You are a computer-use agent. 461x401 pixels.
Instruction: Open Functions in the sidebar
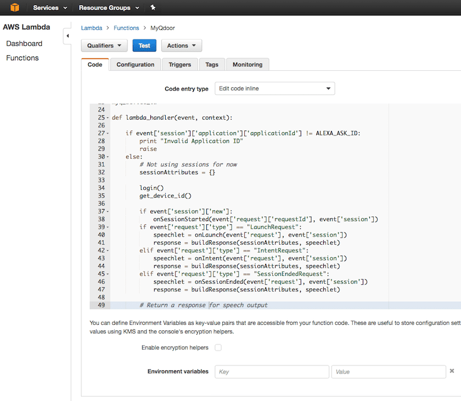[x=23, y=58]
